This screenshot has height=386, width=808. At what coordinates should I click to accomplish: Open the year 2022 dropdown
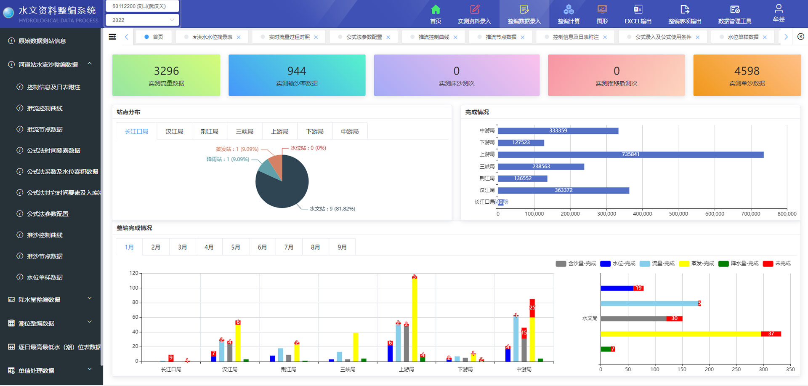[143, 20]
